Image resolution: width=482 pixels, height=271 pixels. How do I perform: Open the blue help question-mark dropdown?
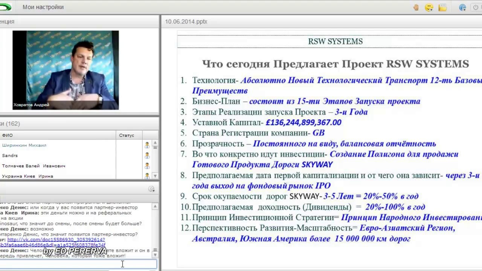pyautogui.click(x=463, y=7)
